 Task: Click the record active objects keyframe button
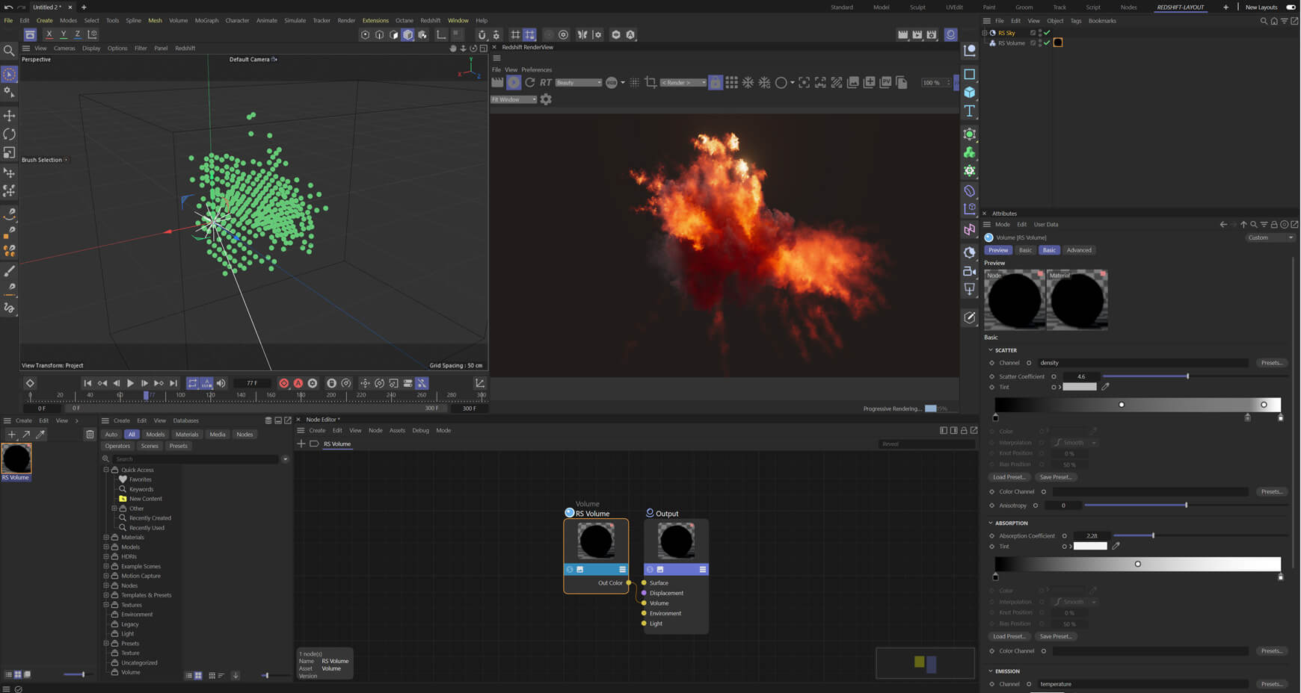pyautogui.click(x=283, y=383)
